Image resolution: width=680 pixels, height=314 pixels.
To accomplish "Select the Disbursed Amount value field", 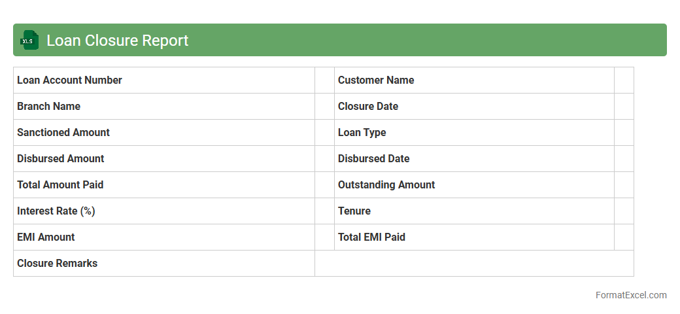I will pos(324,159).
